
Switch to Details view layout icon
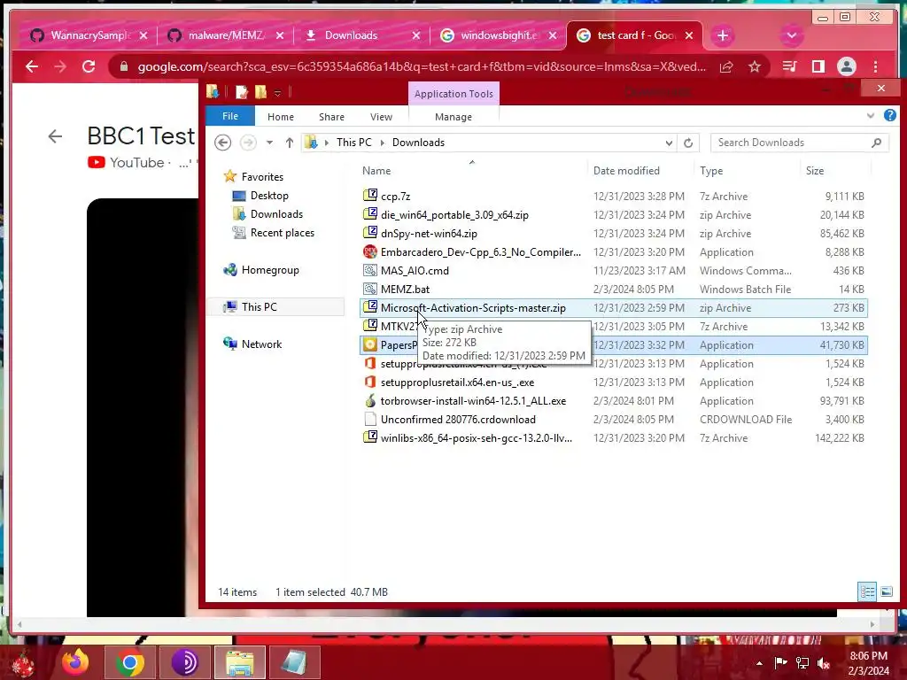(x=867, y=591)
